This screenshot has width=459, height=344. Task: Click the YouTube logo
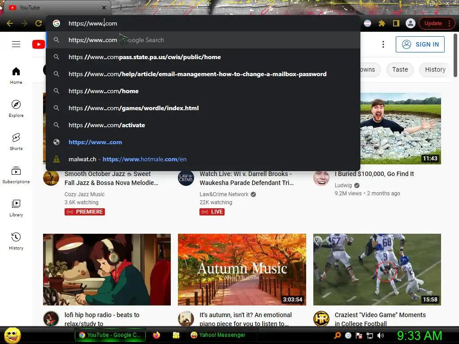[39, 44]
